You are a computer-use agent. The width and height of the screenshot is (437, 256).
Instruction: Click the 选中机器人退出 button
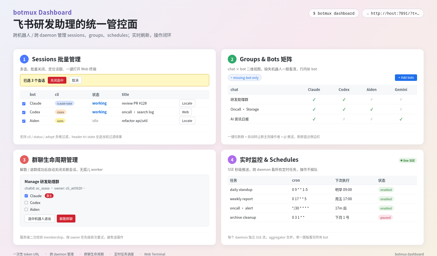[x=40, y=219]
